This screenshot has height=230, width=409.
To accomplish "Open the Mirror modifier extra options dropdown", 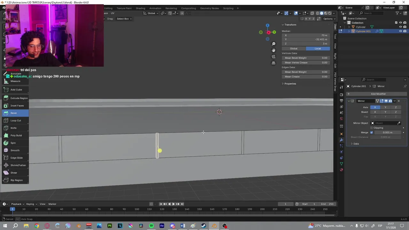I will pyautogui.click(x=395, y=101).
